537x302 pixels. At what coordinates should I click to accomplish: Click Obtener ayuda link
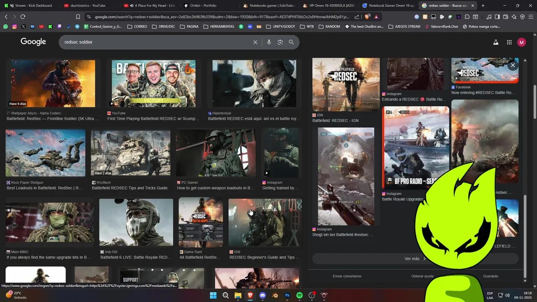pyautogui.click(x=422, y=276)
